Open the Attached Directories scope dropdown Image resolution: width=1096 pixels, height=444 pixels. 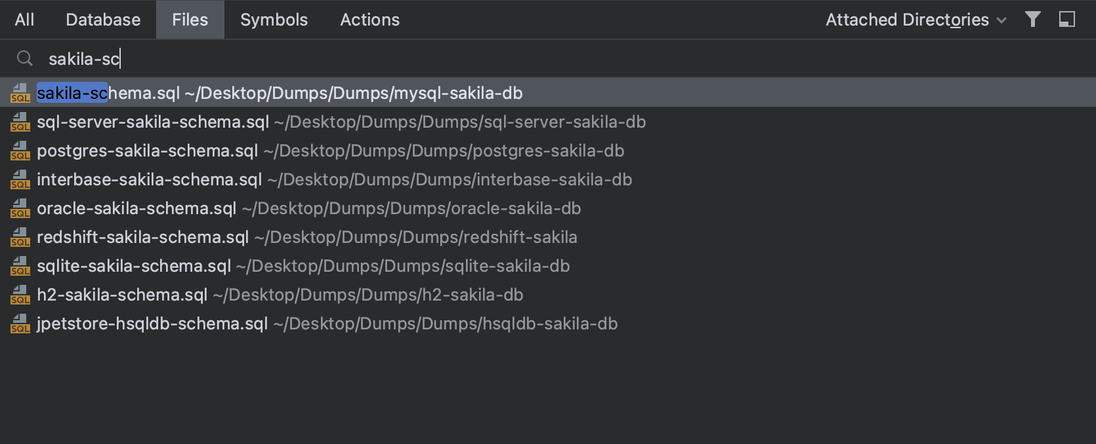[x=916, y=20]
